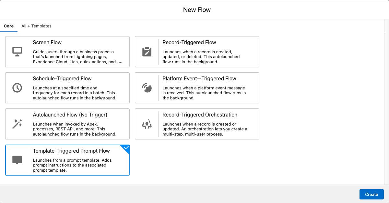Select the Autolaunched Flow (No Trigger) card
Screen dimensions: 389x203
pos(67,124)
